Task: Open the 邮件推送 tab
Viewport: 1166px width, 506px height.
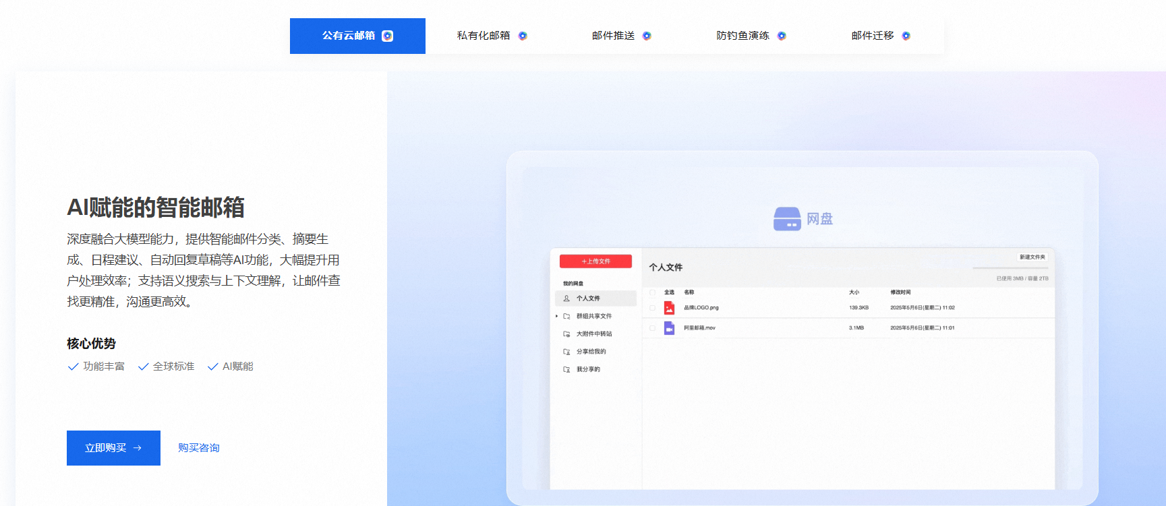Action: tap(621, 36)
